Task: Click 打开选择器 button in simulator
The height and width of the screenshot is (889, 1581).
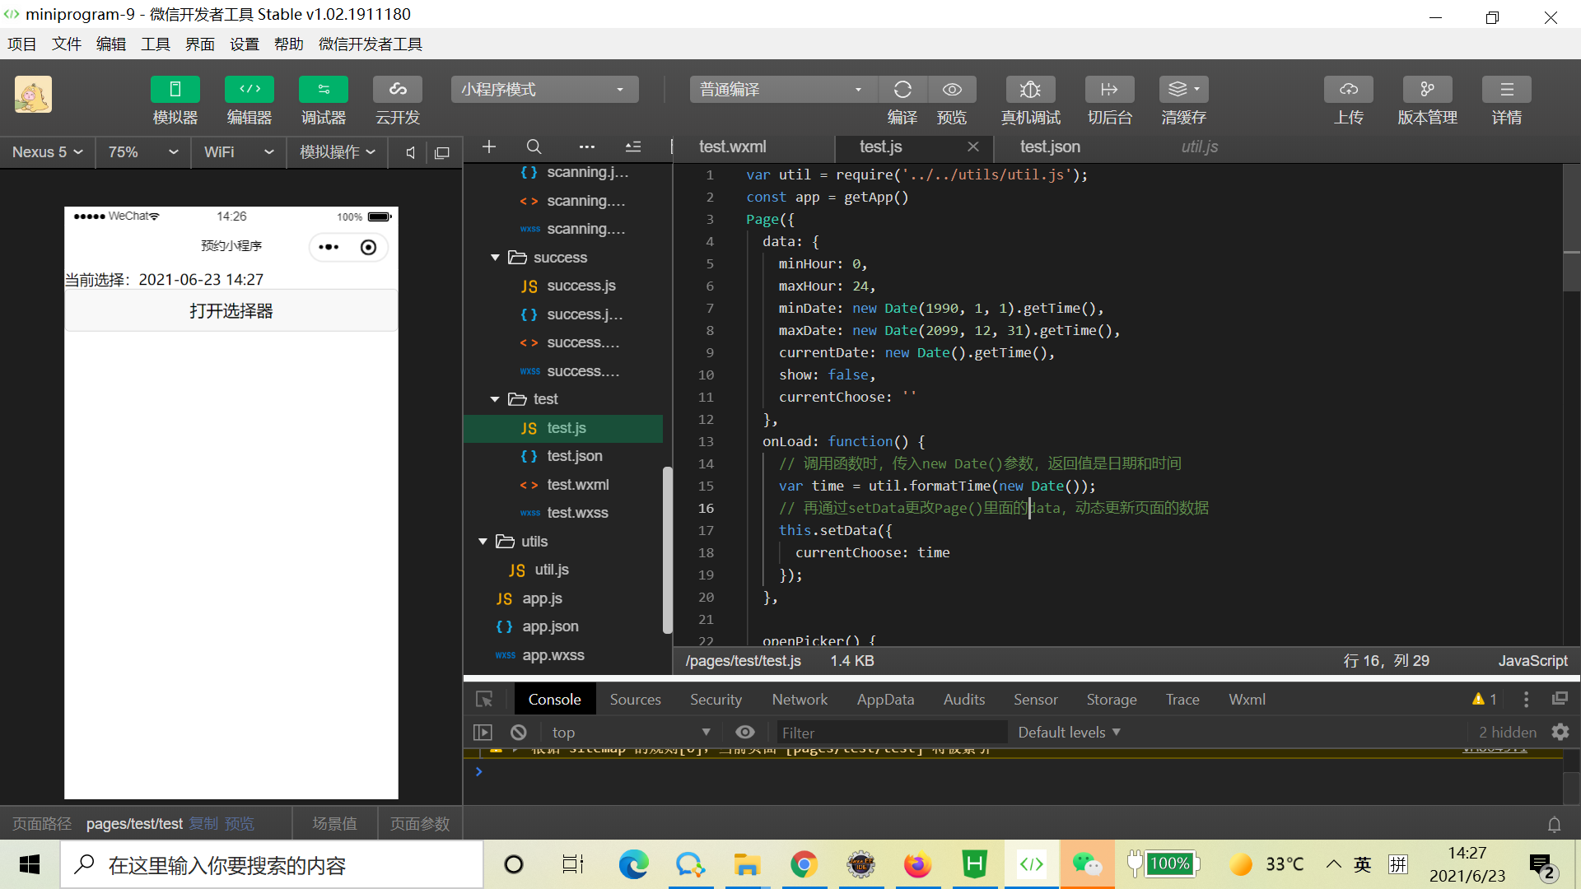Action: (231, 311)
